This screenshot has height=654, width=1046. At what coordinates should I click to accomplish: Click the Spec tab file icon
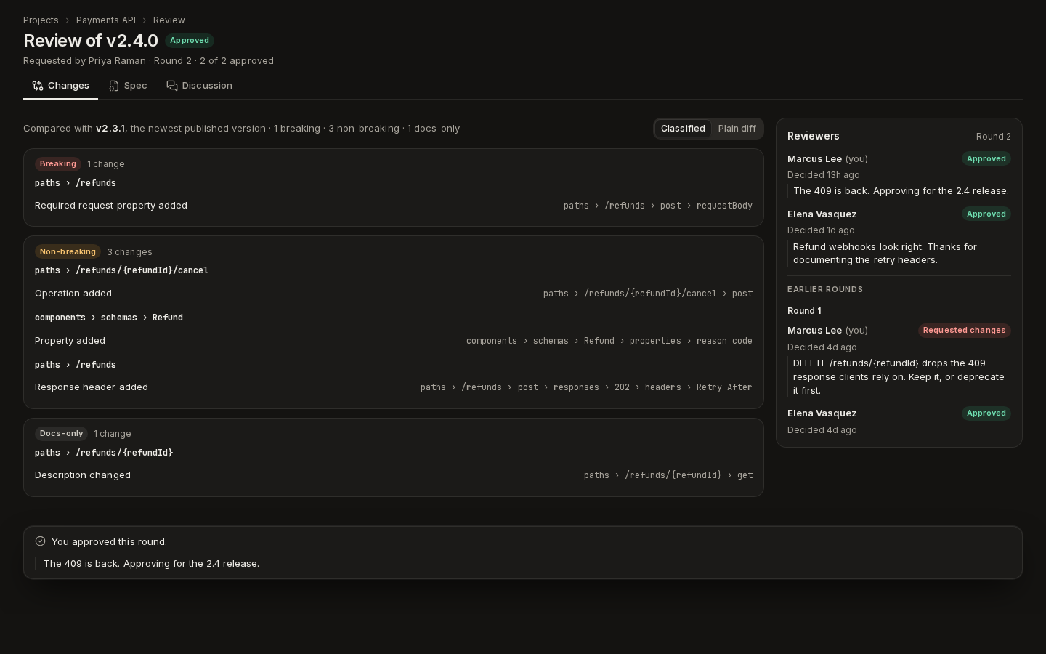coord(114,86)
